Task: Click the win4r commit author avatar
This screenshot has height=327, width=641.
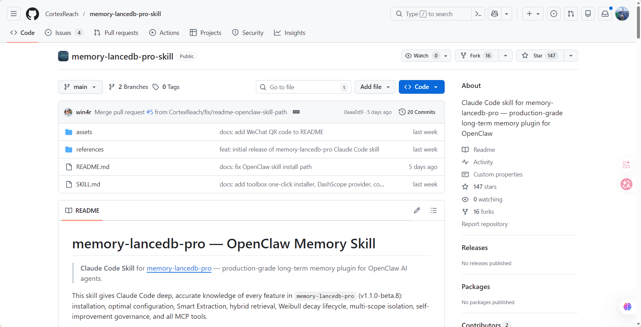Action: click(x=68, y=112)
